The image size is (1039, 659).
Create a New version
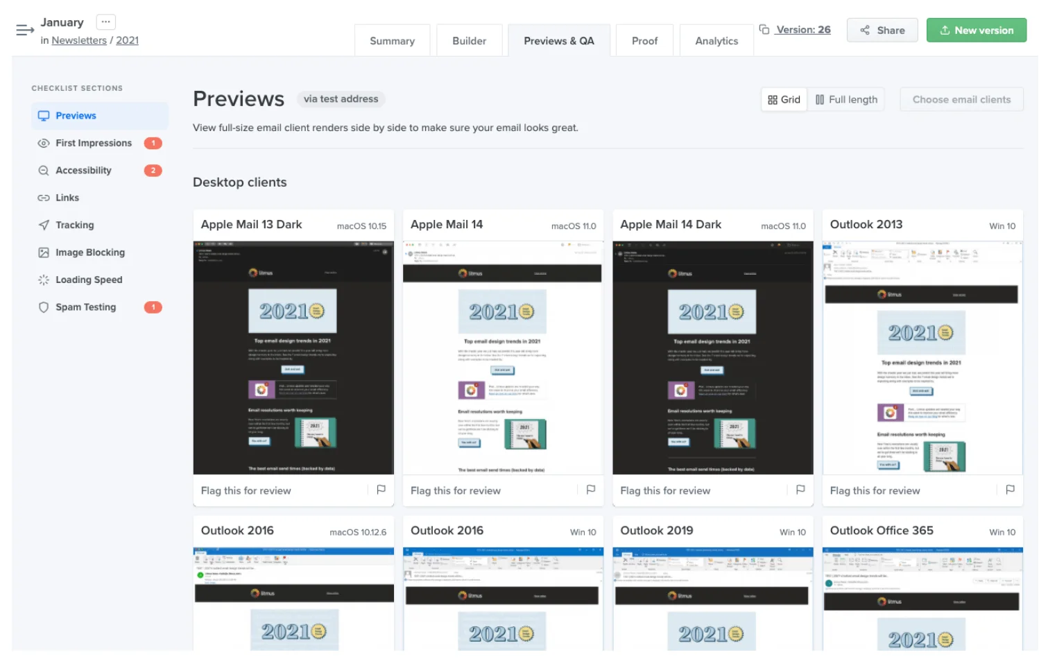pyautogui.click(x=976, y=31)
